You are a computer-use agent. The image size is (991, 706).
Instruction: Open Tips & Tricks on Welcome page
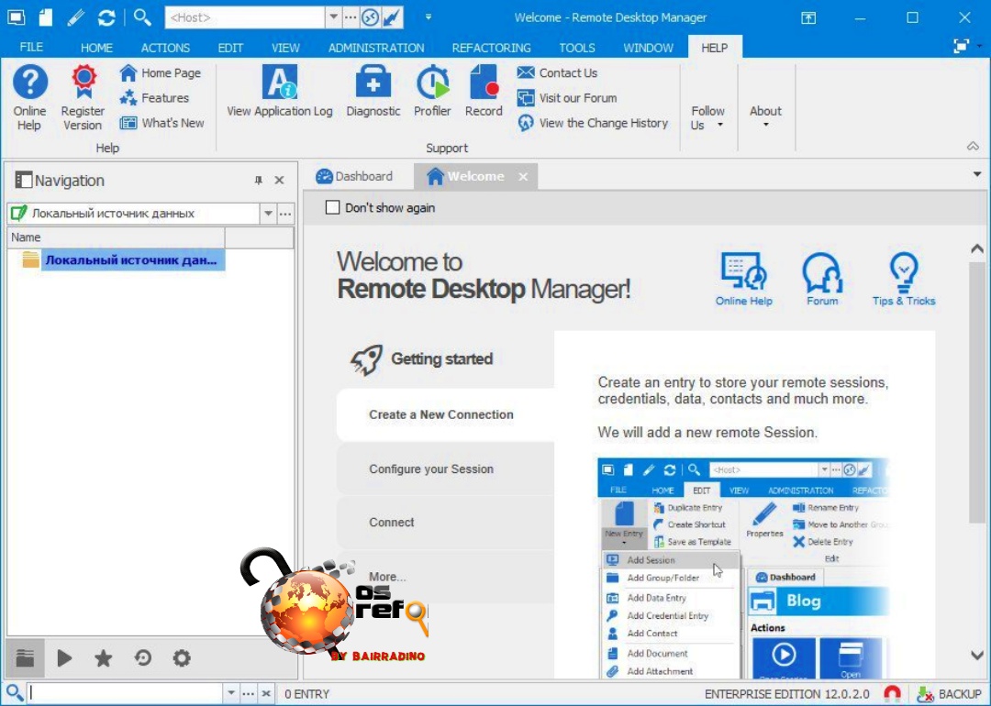[x=904, y=279]
